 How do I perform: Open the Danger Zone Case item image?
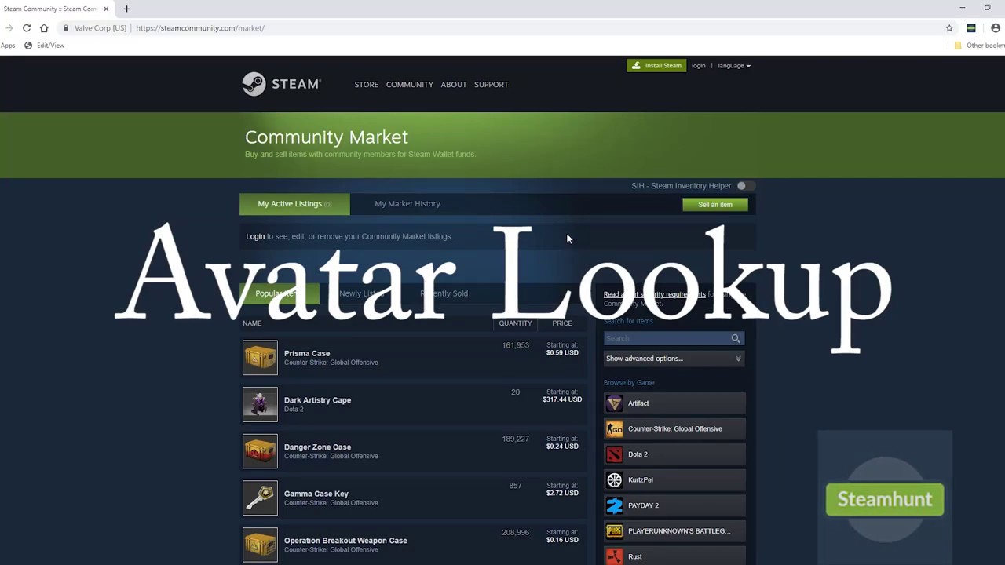point(260,451)
